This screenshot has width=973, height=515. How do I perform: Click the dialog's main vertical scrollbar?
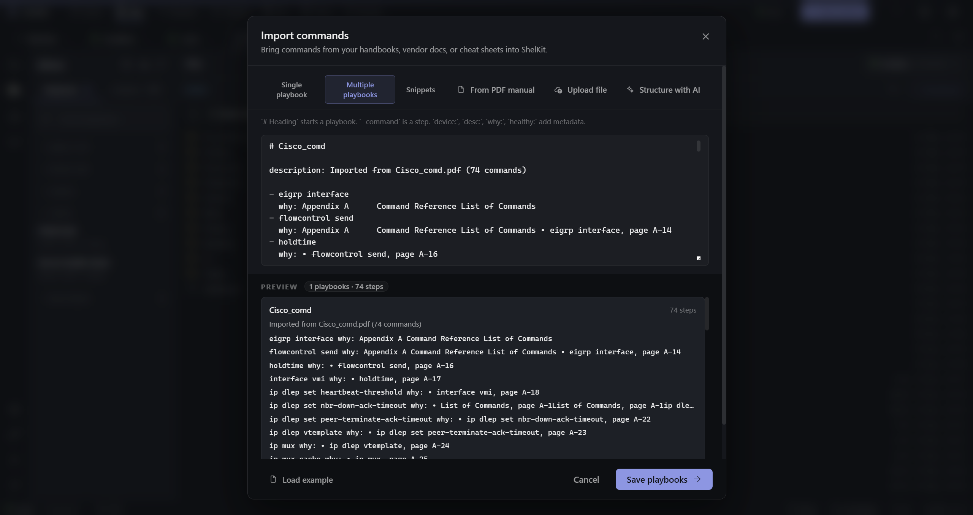pos(724,245)
